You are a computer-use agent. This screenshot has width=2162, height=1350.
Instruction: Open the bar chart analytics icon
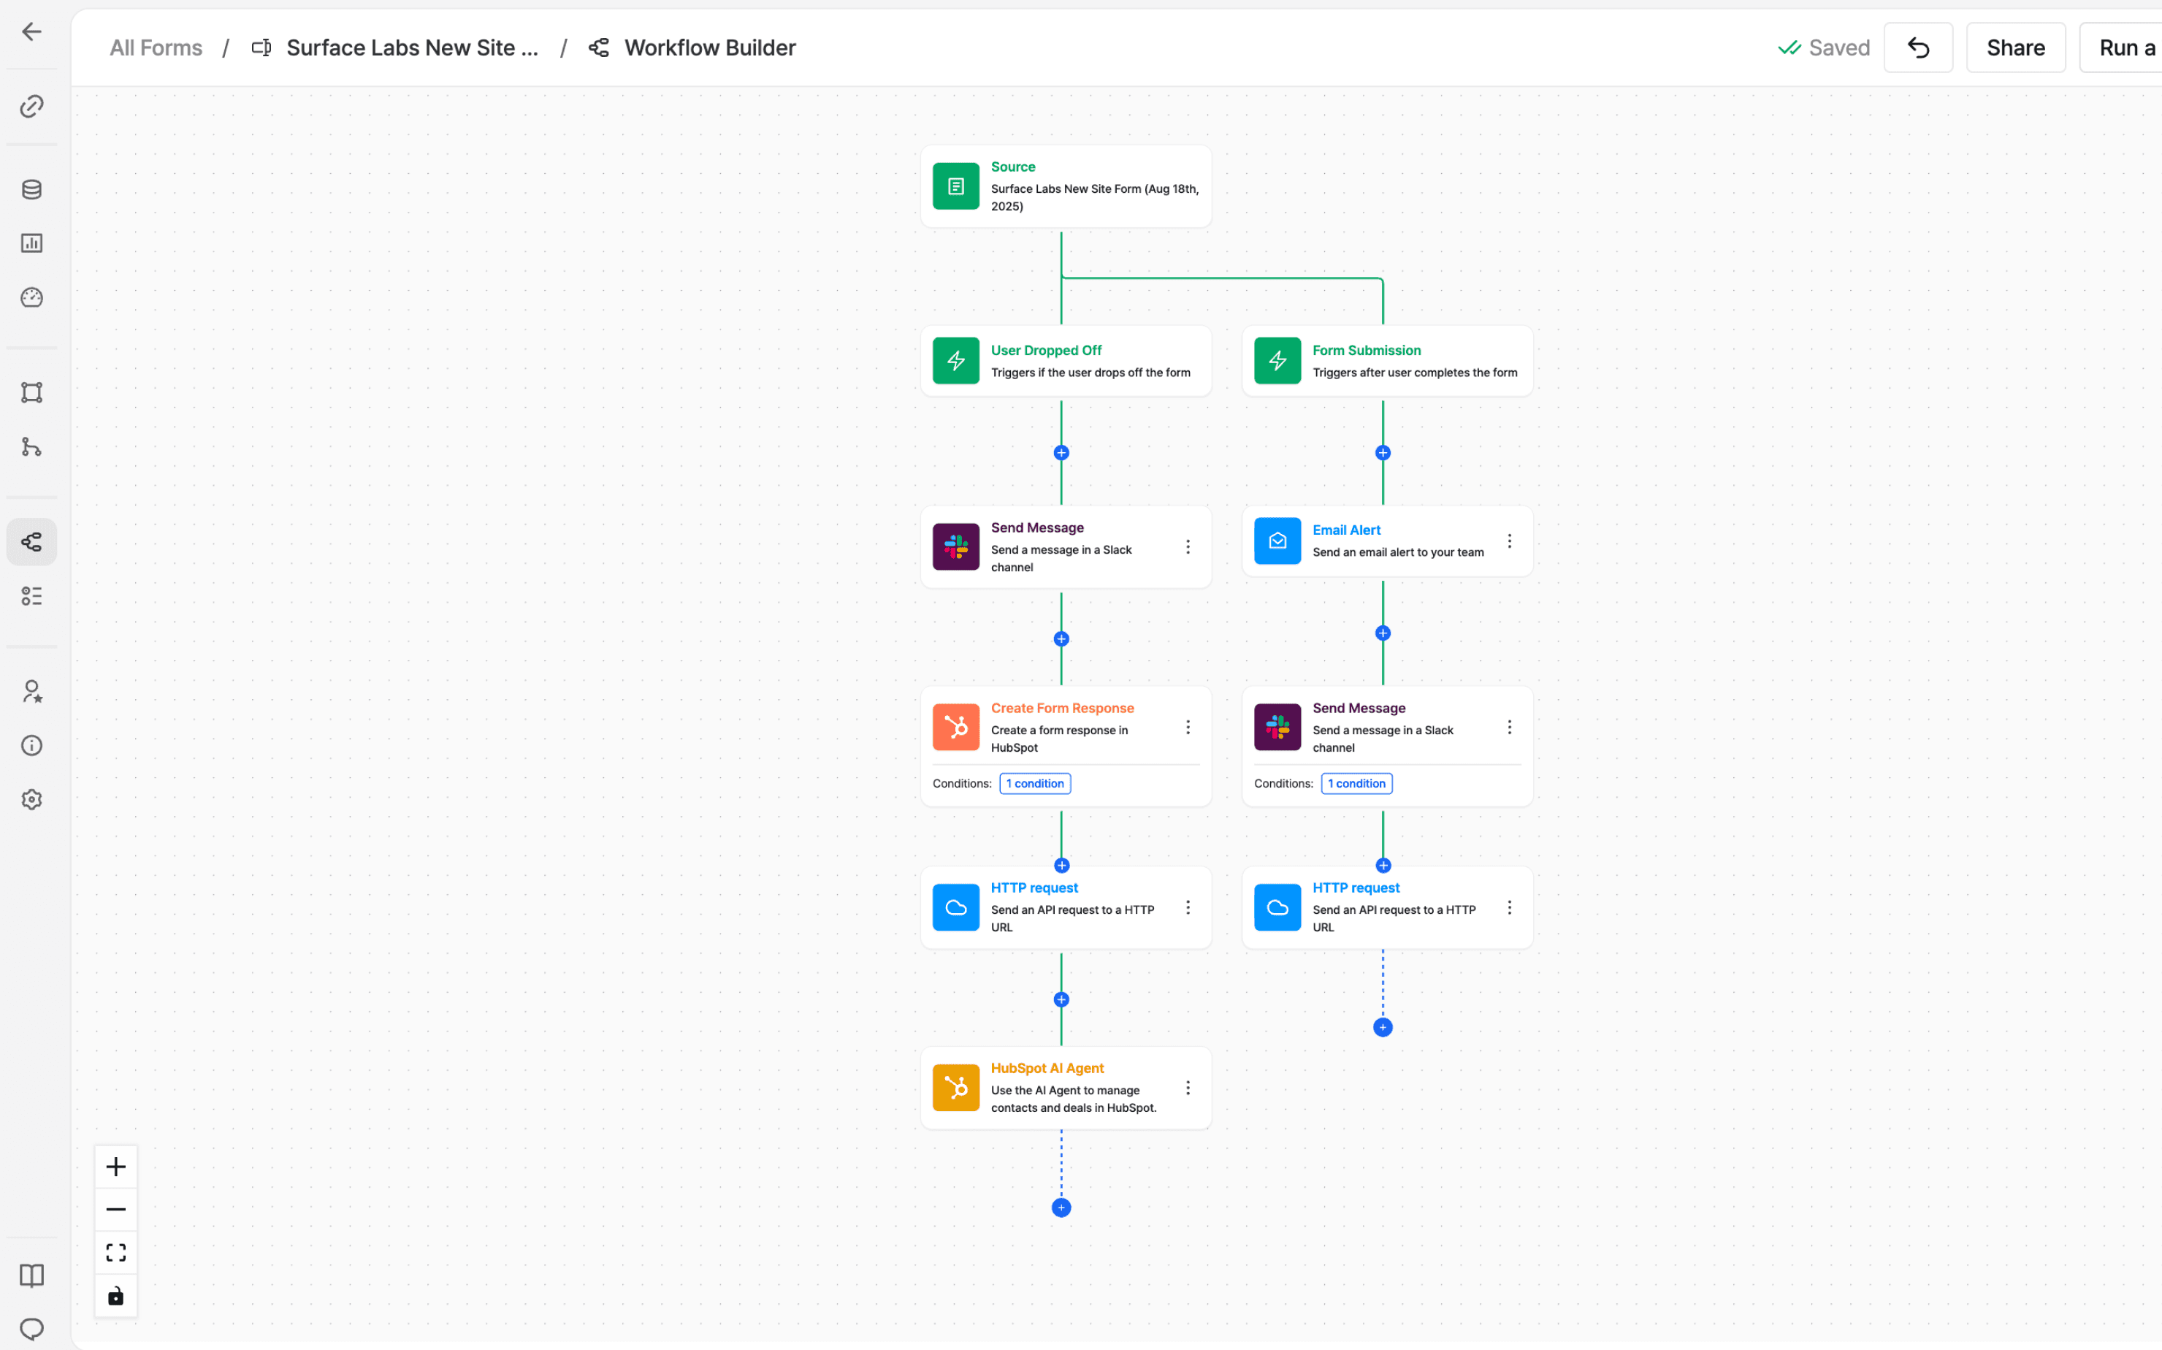pyautogui.click(x=31, y=243)
